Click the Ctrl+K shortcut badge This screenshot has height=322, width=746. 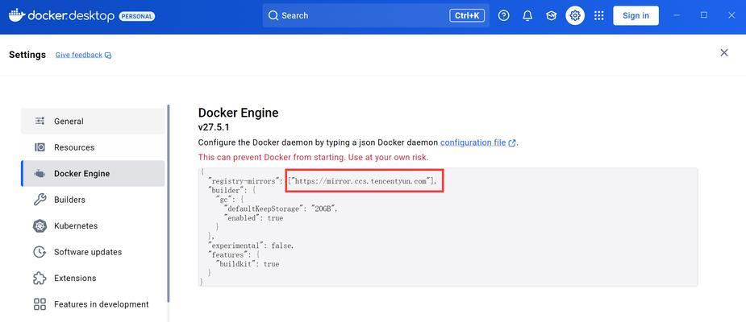[x=467, y=15]
